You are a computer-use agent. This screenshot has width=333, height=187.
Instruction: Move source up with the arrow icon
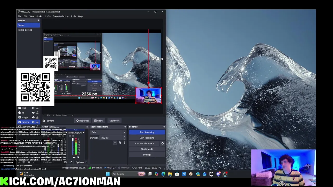[34, 162]
